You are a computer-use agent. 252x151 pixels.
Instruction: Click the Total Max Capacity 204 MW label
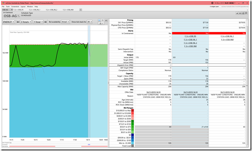click(x=20, y=32)
